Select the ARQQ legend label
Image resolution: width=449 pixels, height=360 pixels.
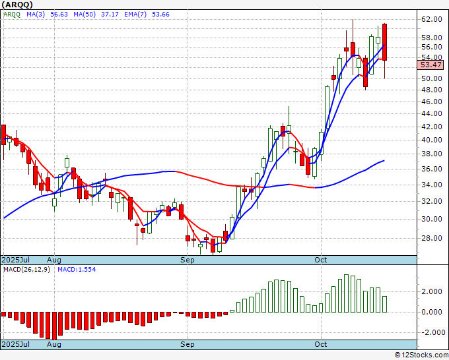coord(12,15)
